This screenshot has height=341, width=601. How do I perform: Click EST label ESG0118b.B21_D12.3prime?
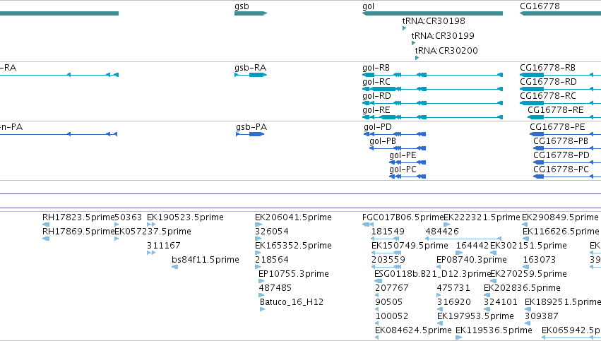(x=433, y=275)
